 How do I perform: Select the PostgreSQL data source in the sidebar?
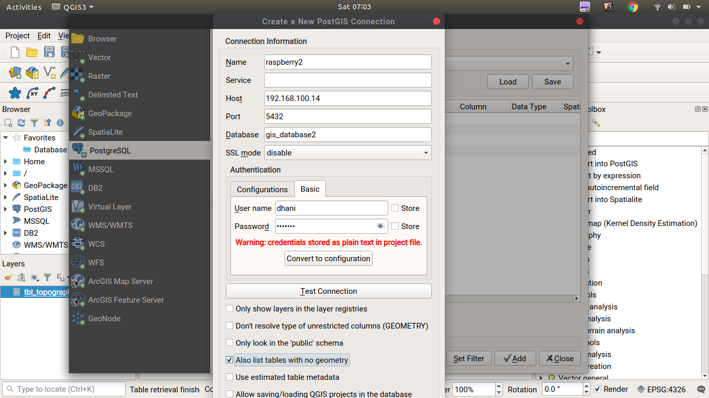[111, 150]
